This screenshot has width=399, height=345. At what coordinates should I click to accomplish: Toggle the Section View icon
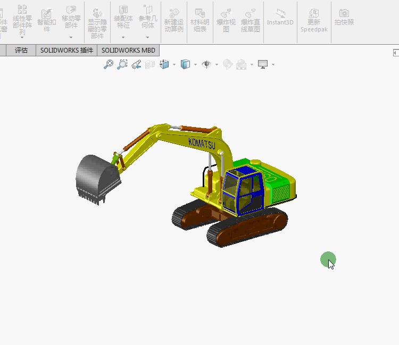pyautogui.click(x=150, y=64)
